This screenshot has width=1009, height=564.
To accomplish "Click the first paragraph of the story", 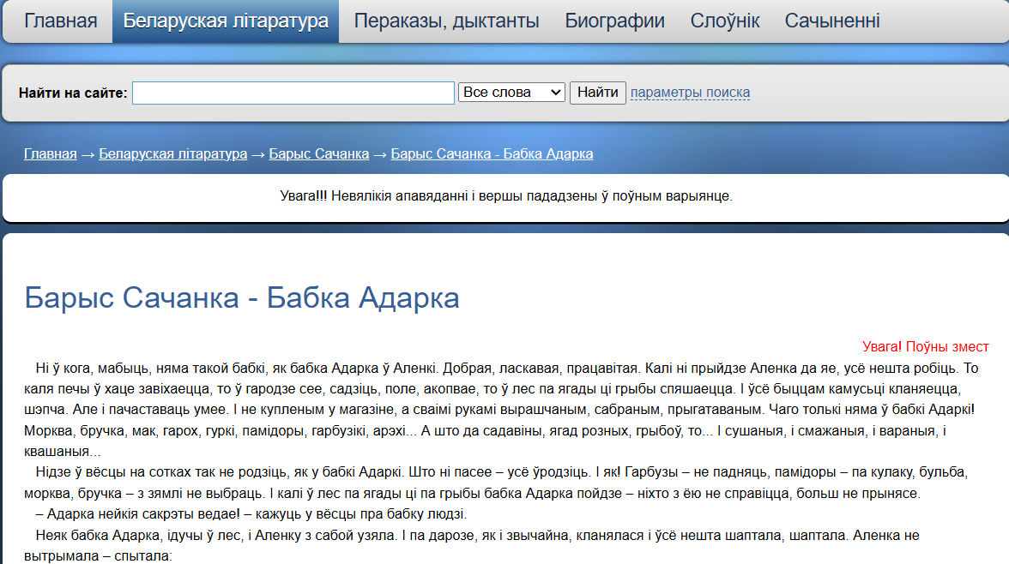I will tap(504, 410).
